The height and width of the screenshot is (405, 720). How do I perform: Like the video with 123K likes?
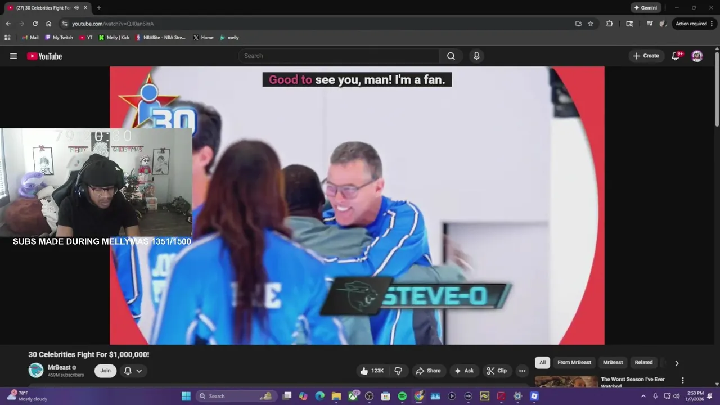(372, 371)
